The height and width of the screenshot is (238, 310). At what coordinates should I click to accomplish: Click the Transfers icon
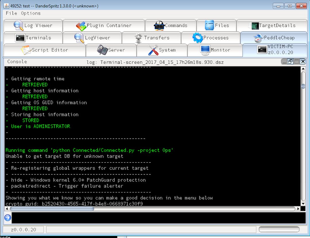138,38
